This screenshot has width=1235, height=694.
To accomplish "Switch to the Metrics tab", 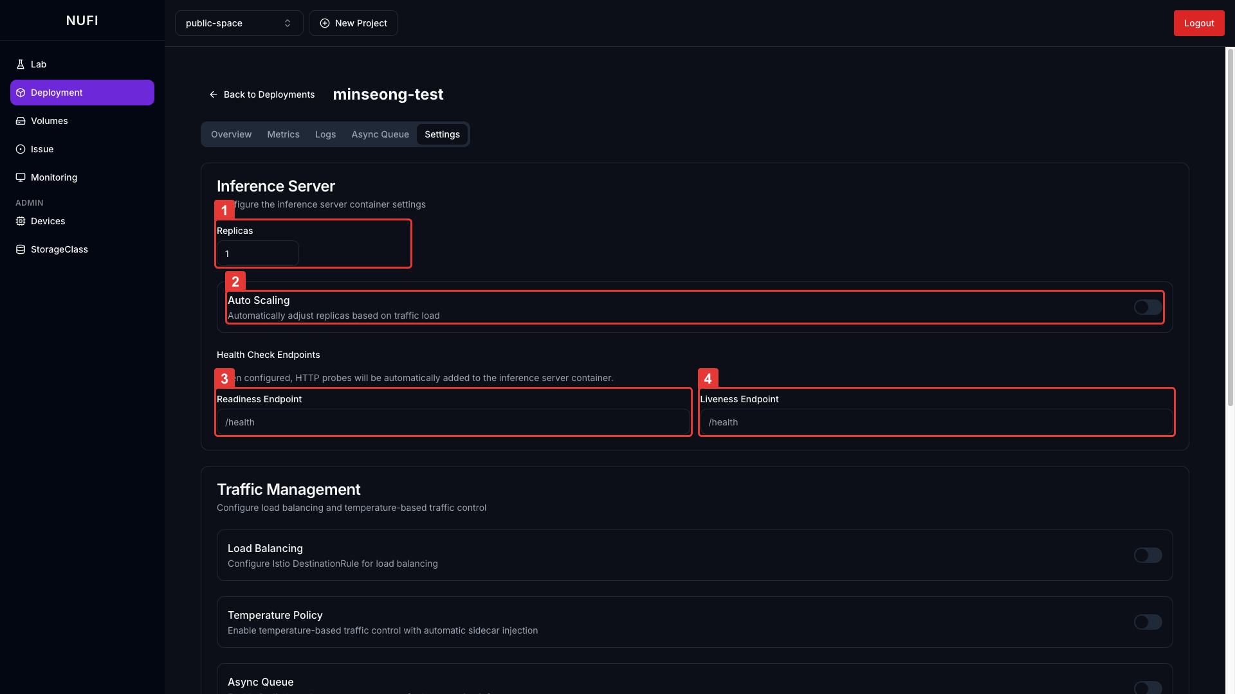I will point(283,134).
